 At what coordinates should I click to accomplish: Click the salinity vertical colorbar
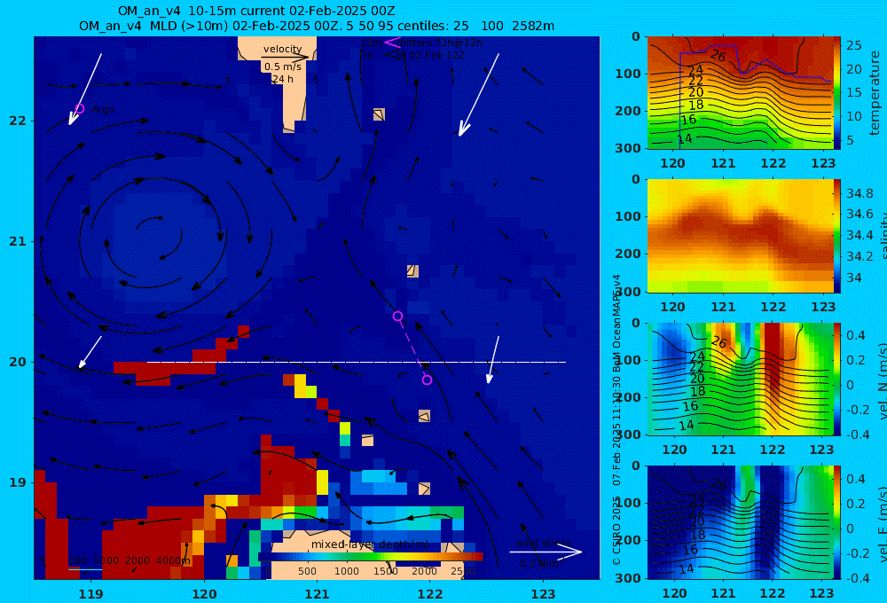837,236
